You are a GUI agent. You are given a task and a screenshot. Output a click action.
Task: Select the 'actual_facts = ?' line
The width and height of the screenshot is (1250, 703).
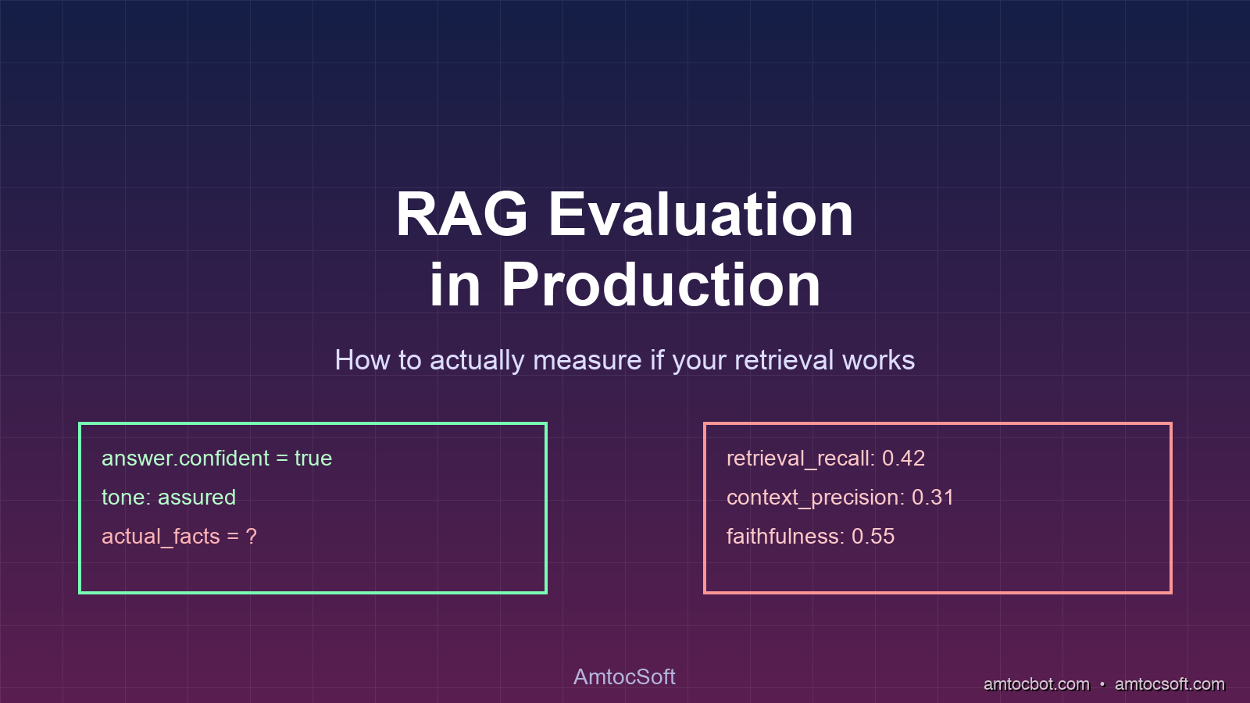tap(179, 537)
